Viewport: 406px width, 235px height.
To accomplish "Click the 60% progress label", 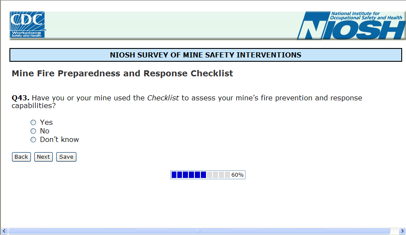I will click(x=237, y=175).
